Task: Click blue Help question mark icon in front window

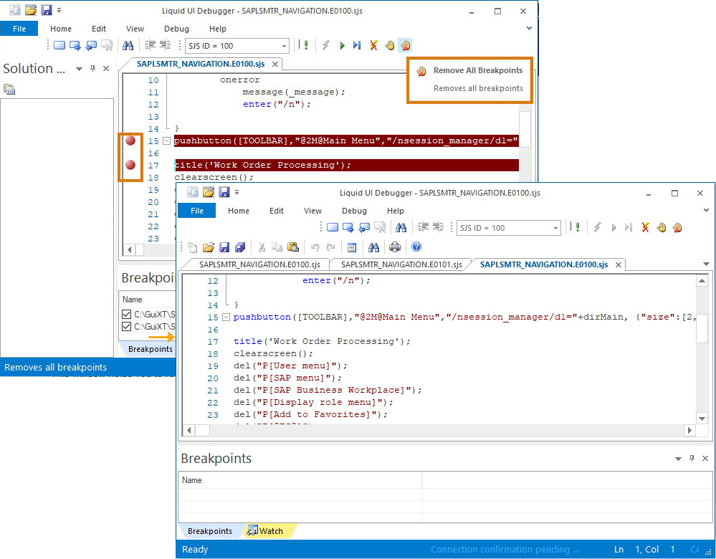Action: pos(416,247)
